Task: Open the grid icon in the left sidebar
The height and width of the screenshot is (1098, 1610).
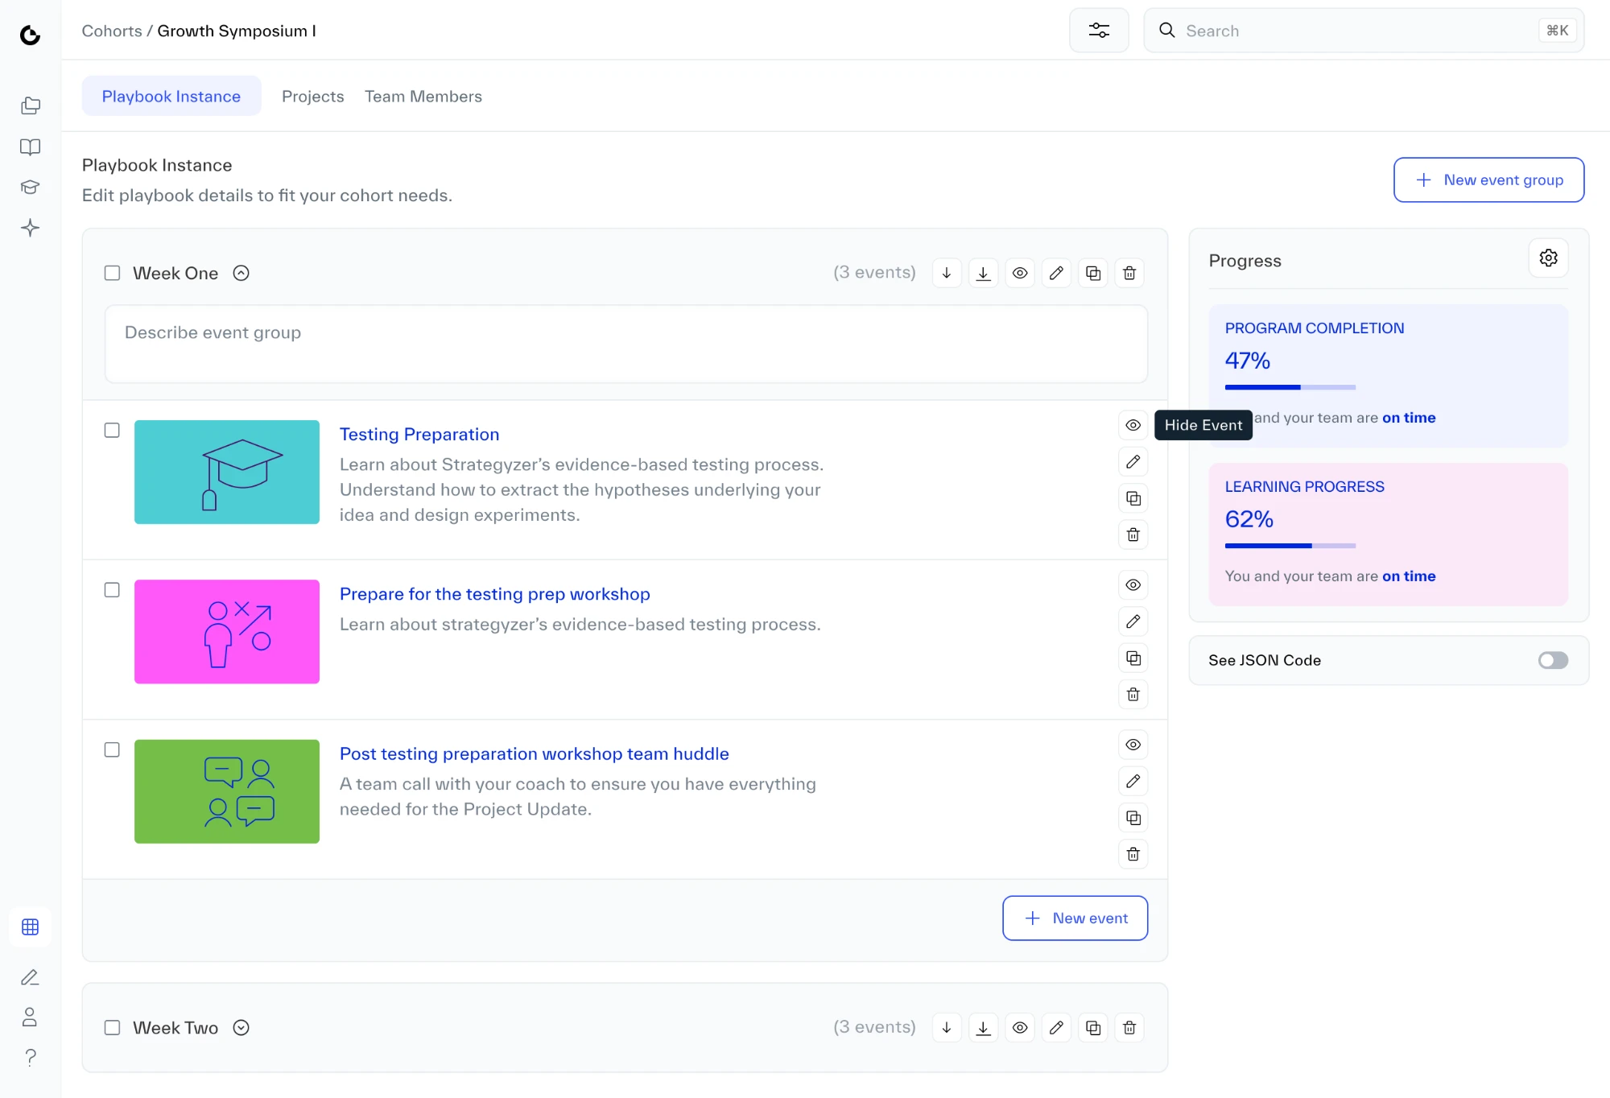Action: [x=31, y=927]
